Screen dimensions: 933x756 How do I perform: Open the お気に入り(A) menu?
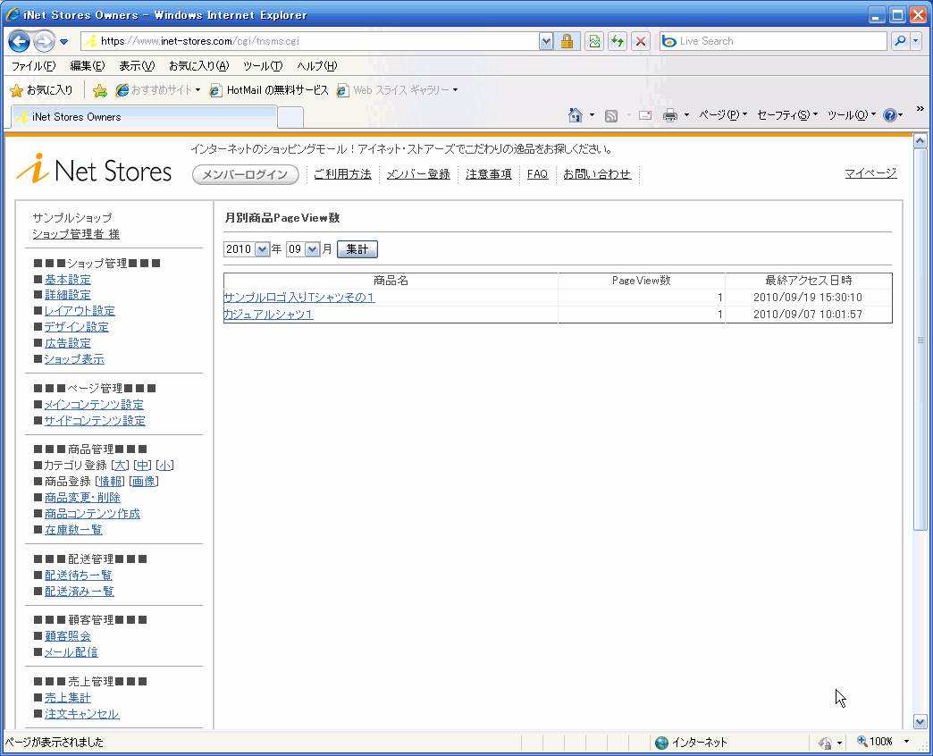coord(198,66)
